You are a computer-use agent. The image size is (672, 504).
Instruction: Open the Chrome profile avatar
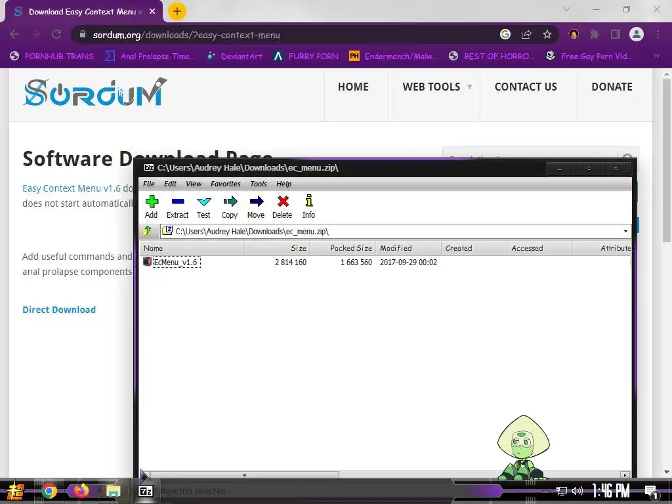pyautogui.click(x=637, y=34)
